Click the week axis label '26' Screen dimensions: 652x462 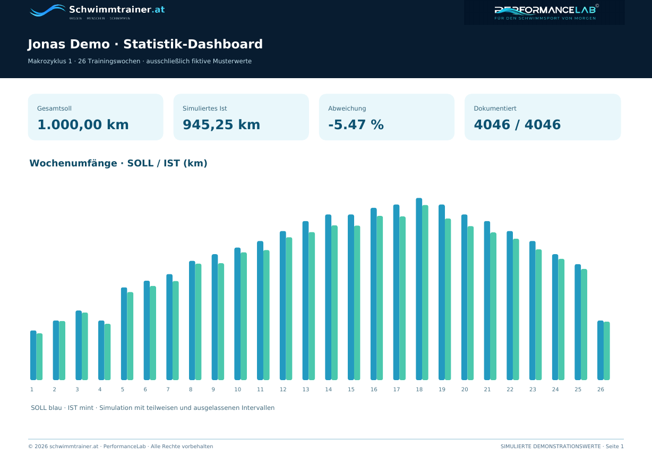coord(600,390)
